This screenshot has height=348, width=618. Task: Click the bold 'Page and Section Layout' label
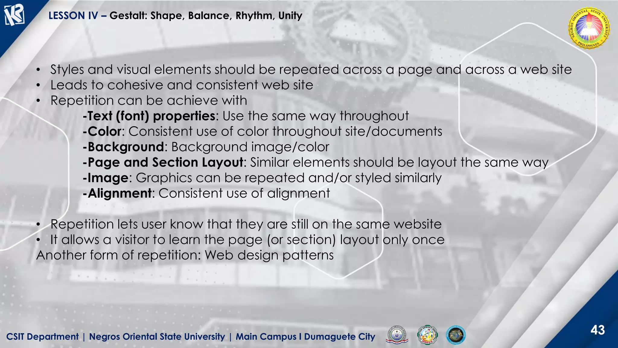pyautogui.click(x=165, y=163)
